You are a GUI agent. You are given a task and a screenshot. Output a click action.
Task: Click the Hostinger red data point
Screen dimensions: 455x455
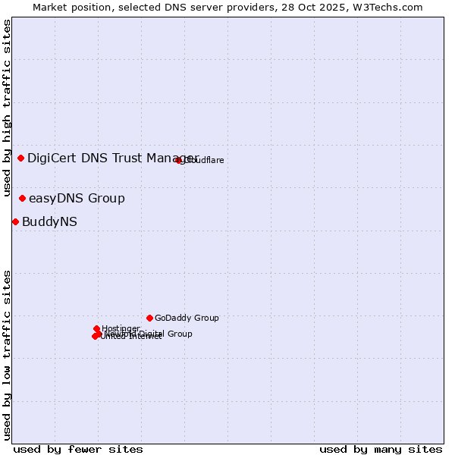pyautogui.click(x=97, y=329)
